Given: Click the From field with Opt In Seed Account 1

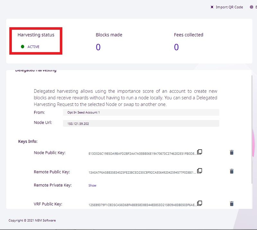Looking at the screenshot, I should point(141,112).
